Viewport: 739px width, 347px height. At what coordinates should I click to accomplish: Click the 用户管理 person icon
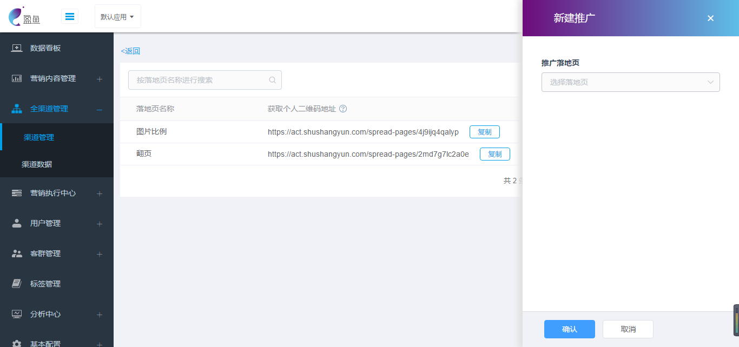pos(17,223)
